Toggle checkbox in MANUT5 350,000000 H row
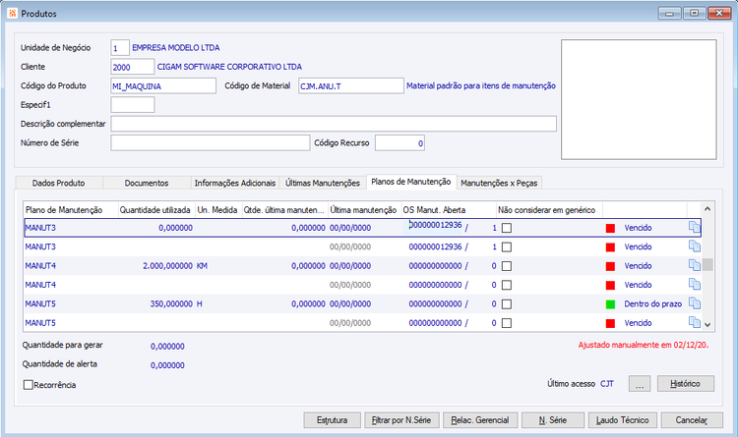738x437 pixels. [x=507, y=304]
